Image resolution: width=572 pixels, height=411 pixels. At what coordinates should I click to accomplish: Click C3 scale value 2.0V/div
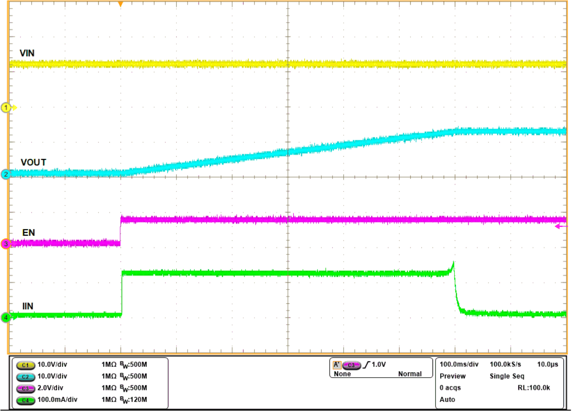tap(50, 388)
